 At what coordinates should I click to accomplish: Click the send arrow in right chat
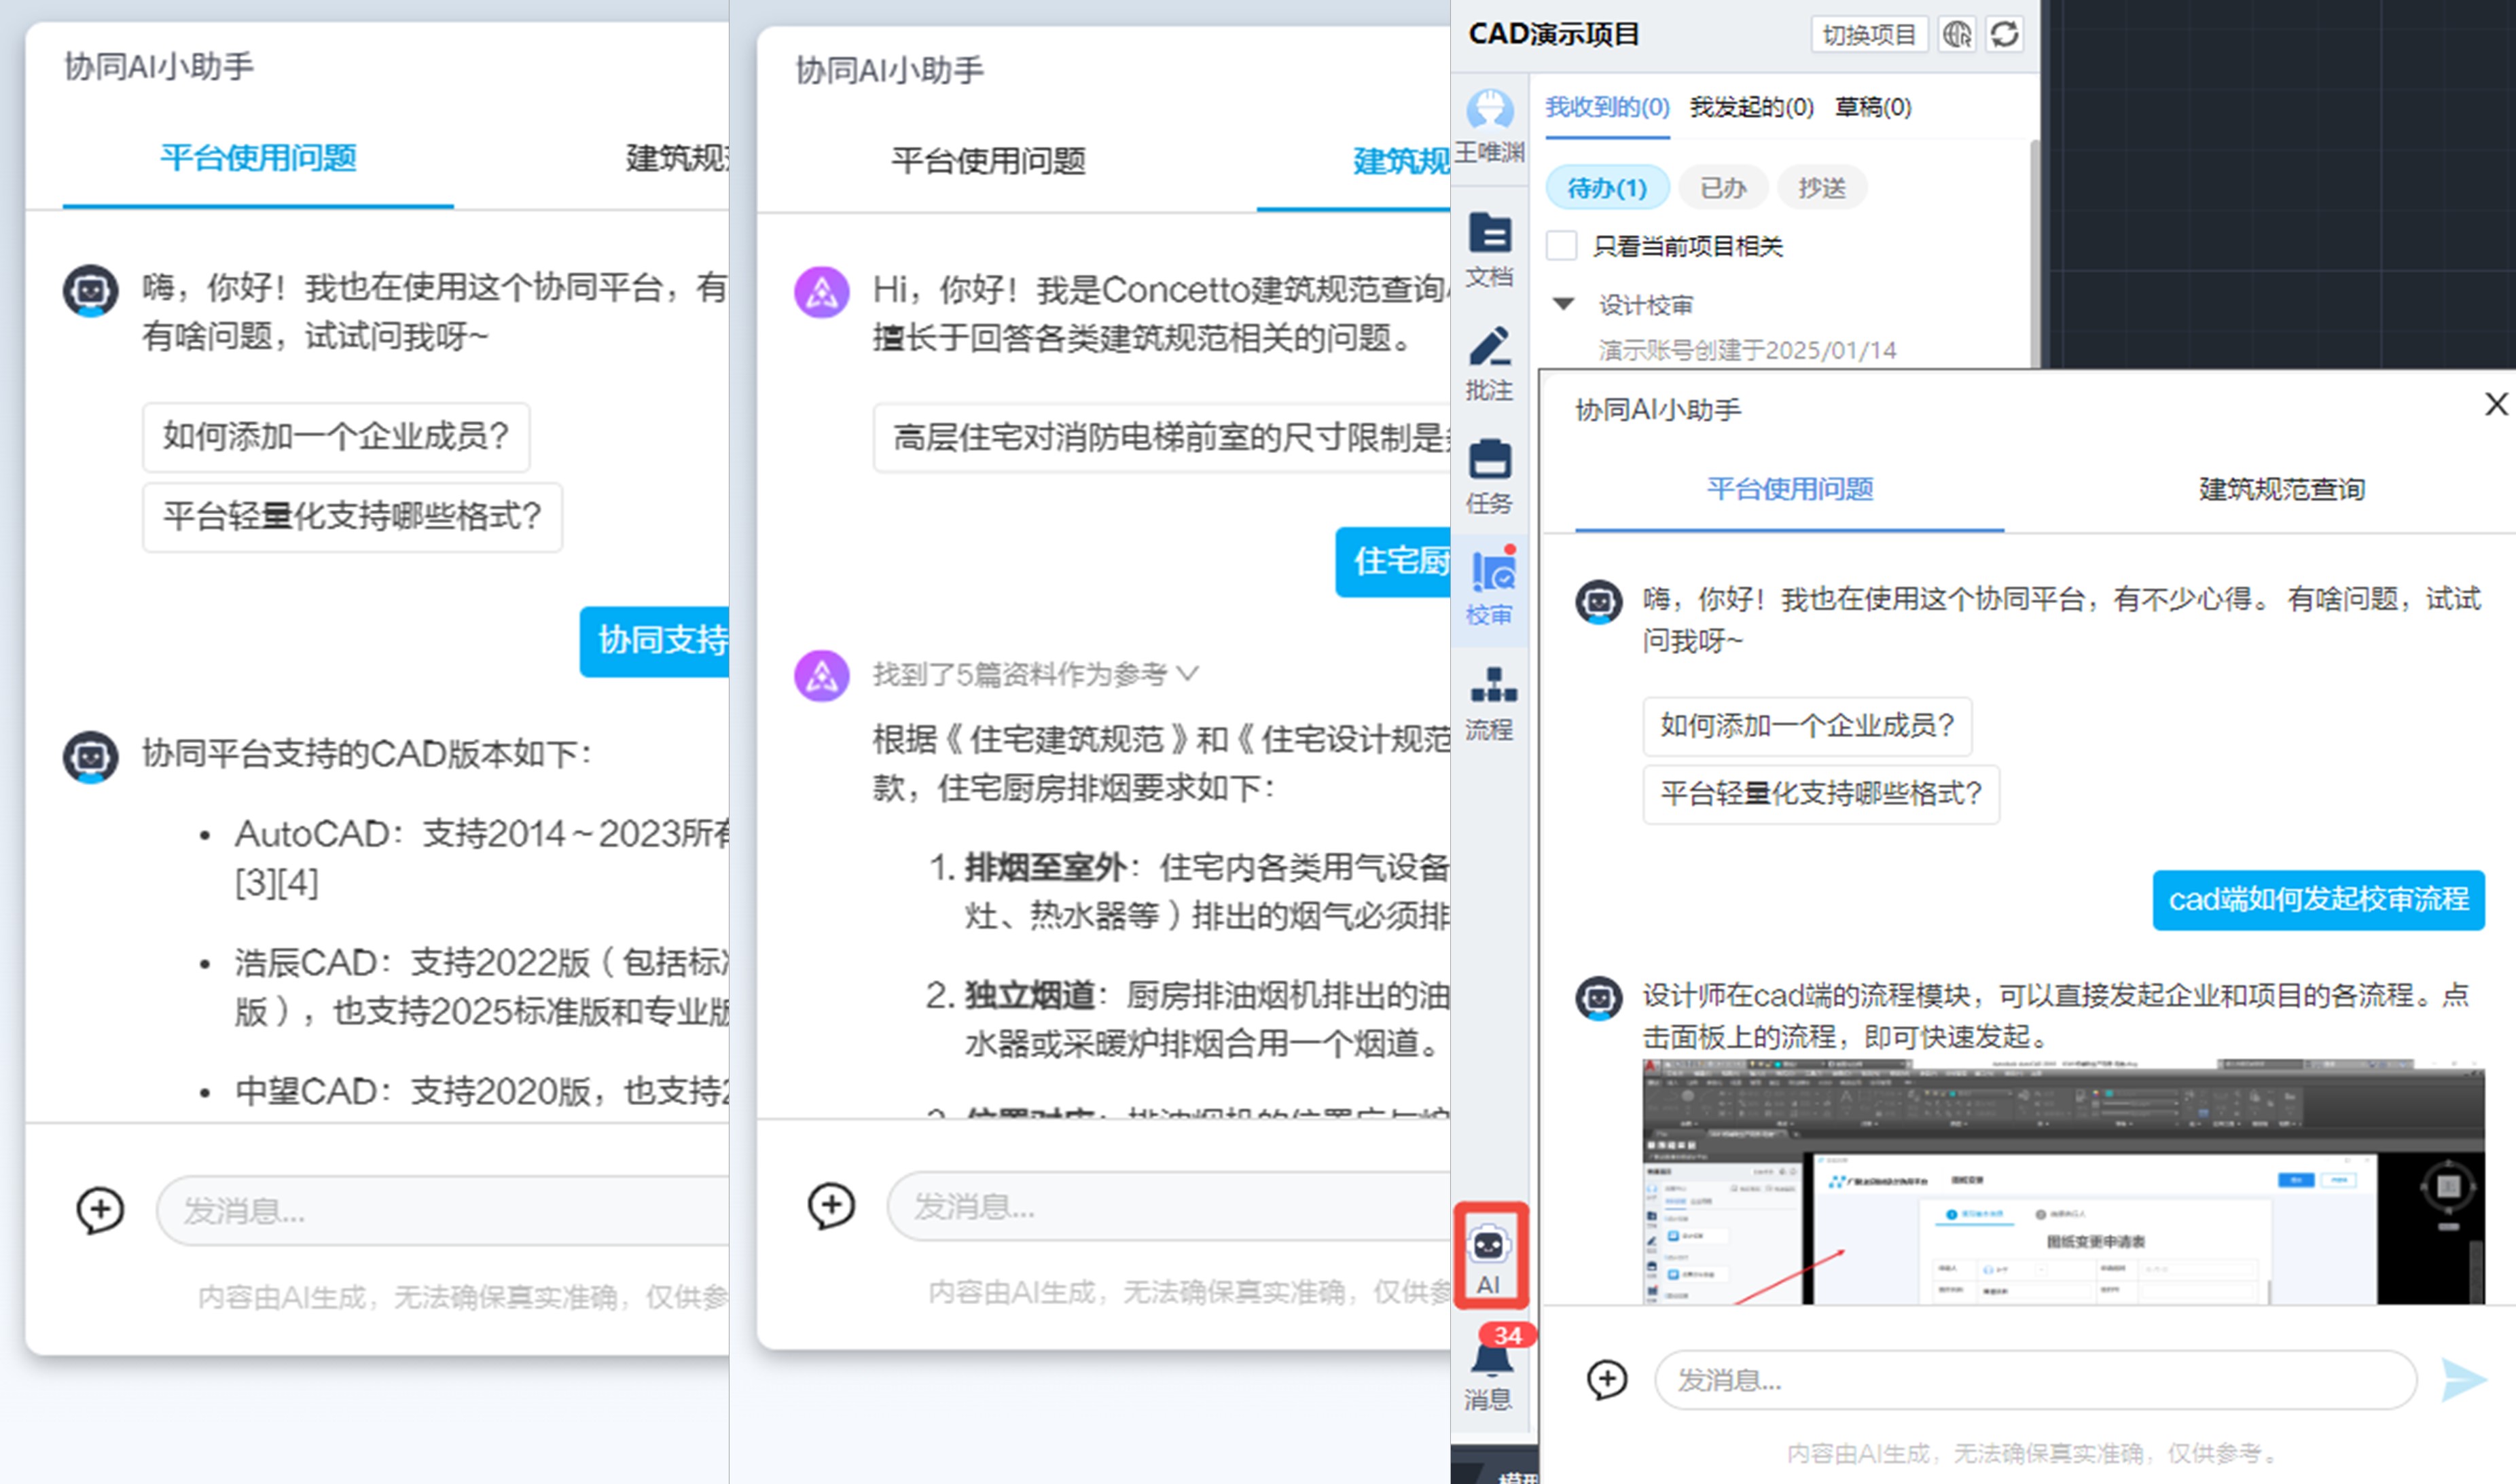tap(2463, 1380)
